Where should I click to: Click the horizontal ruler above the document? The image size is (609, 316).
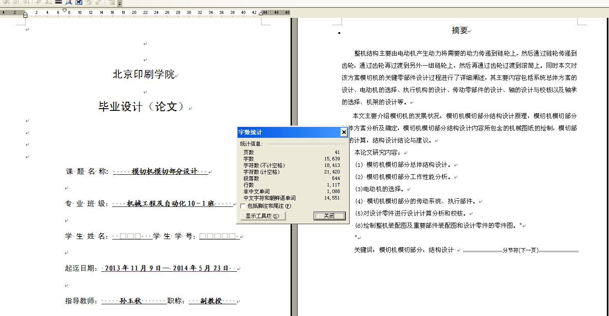coord(174,12)
